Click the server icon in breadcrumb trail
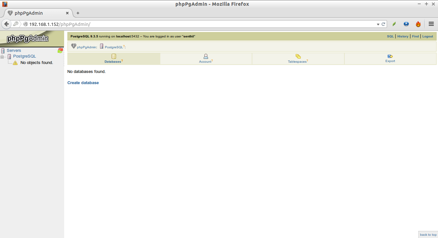 click(102, 46)
